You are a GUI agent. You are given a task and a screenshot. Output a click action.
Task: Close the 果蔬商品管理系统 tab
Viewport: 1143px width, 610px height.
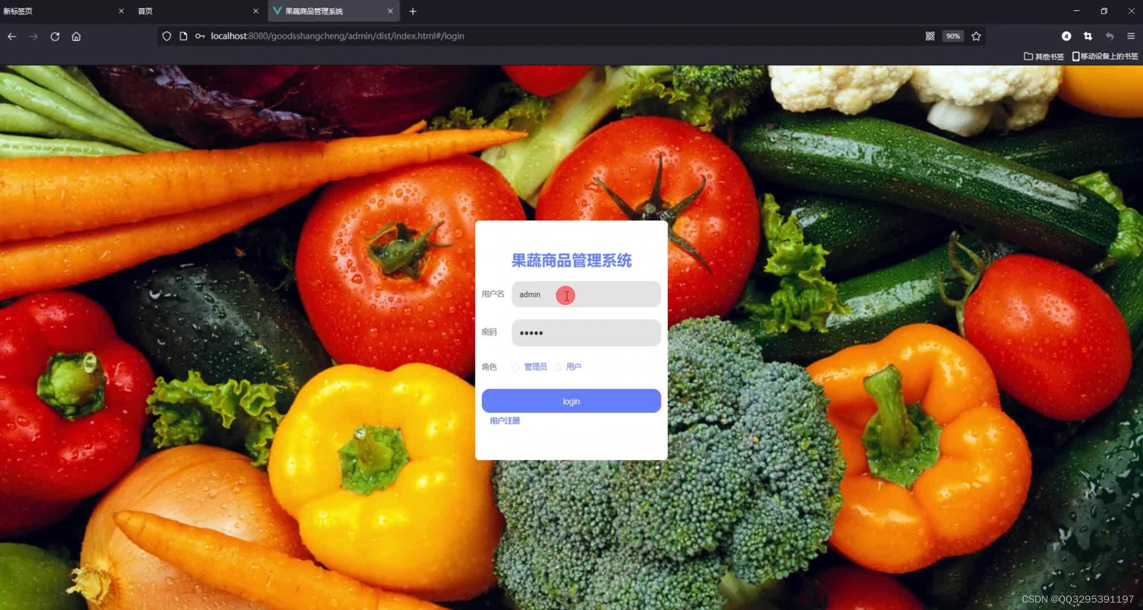coord(390,11)
